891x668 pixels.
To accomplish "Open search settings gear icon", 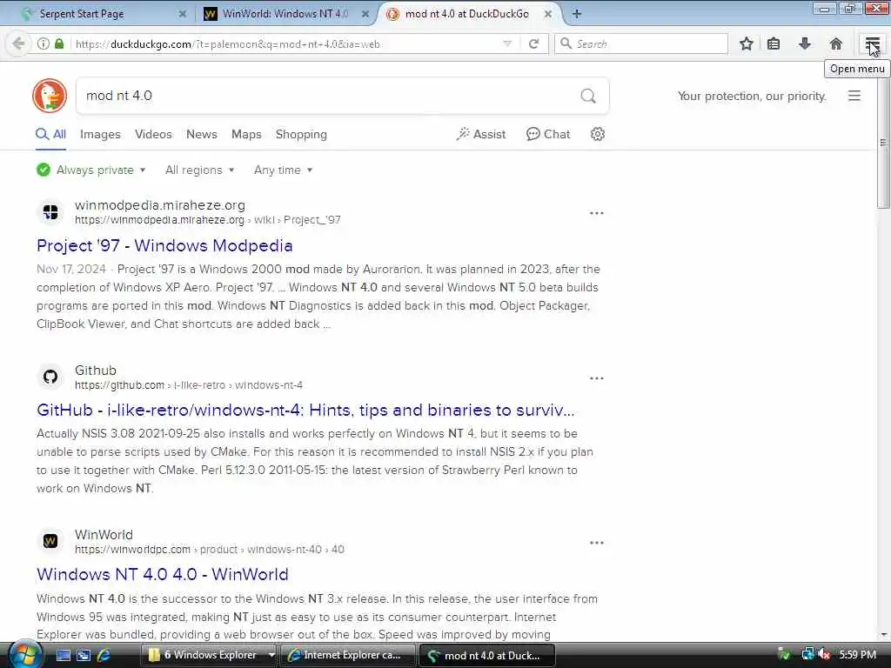I will 597,134.
